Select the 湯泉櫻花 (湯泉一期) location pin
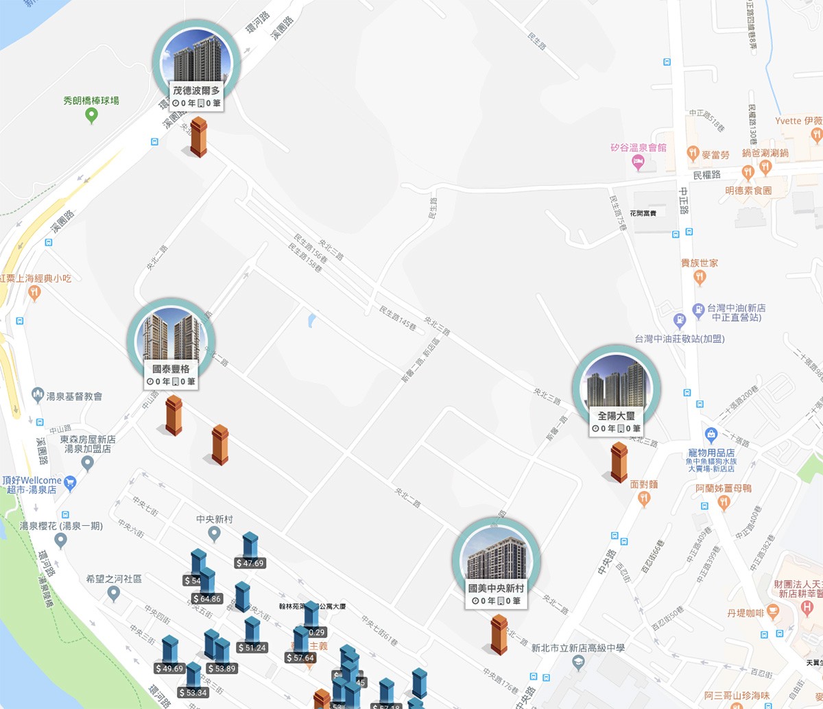 coord(60,541)
